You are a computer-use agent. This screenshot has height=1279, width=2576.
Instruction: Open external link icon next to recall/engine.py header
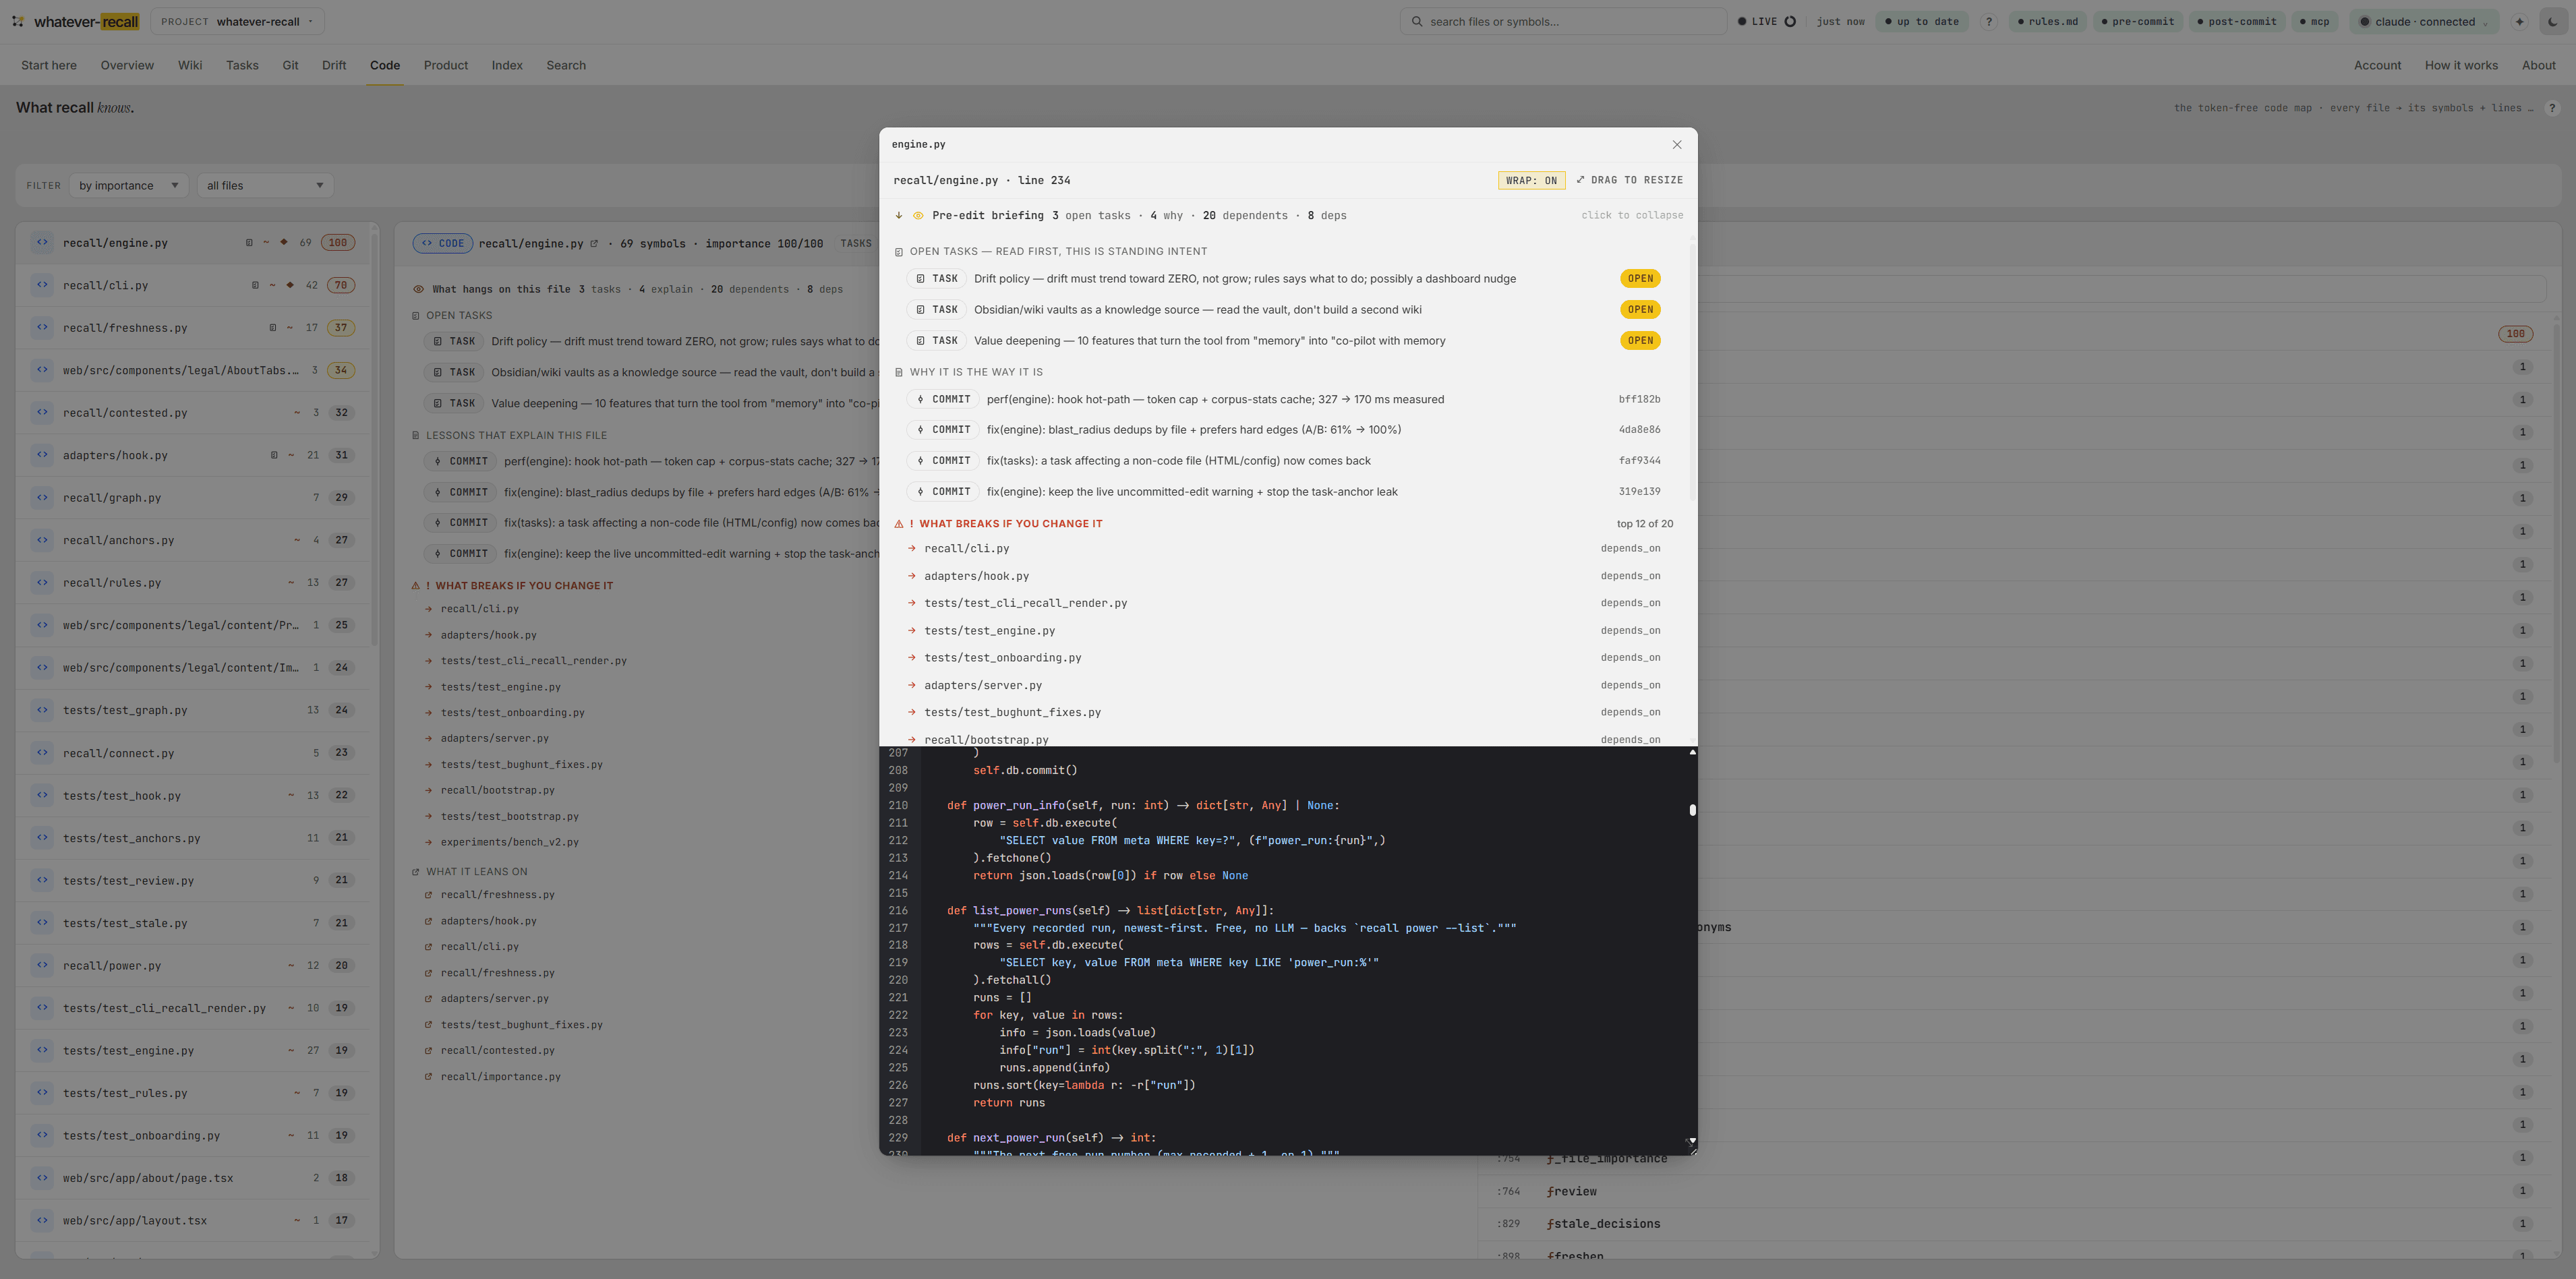(x=594, y=243)
